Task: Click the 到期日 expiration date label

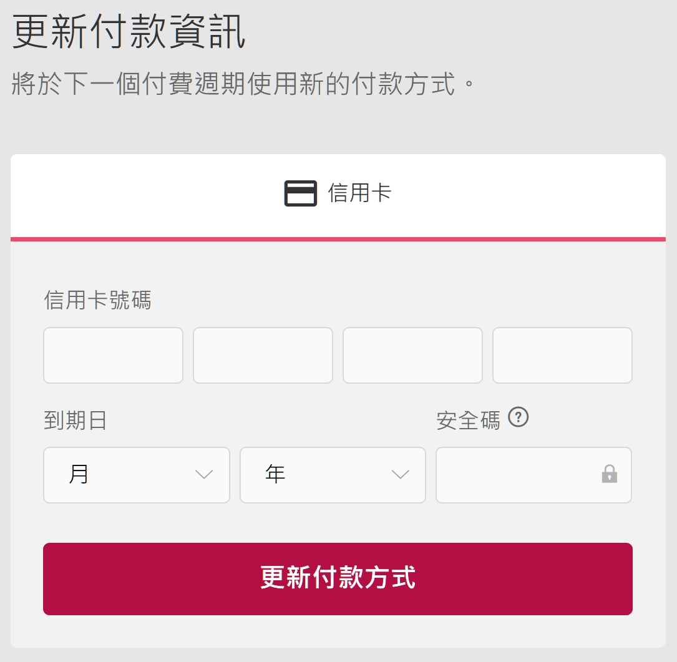Action: 75,420
